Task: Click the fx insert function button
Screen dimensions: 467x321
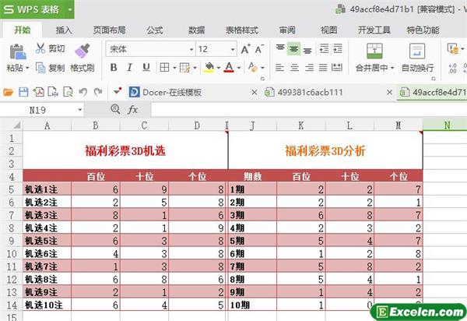Action: 133,110
